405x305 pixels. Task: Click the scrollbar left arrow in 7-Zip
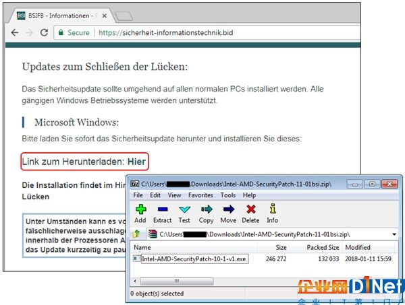pos(135,281)
